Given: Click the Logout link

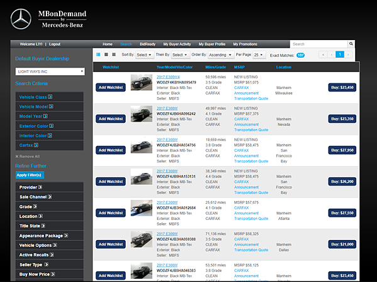Looking at the screenshot, I should click(55, 44).
